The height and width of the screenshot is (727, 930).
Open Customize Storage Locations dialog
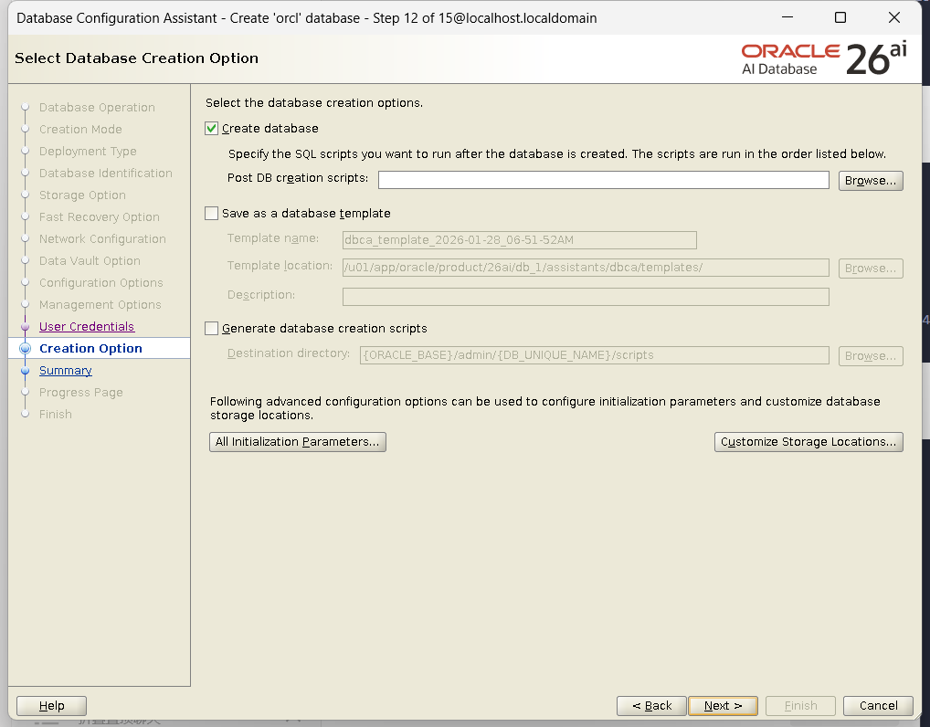click(x=808, y=442)
